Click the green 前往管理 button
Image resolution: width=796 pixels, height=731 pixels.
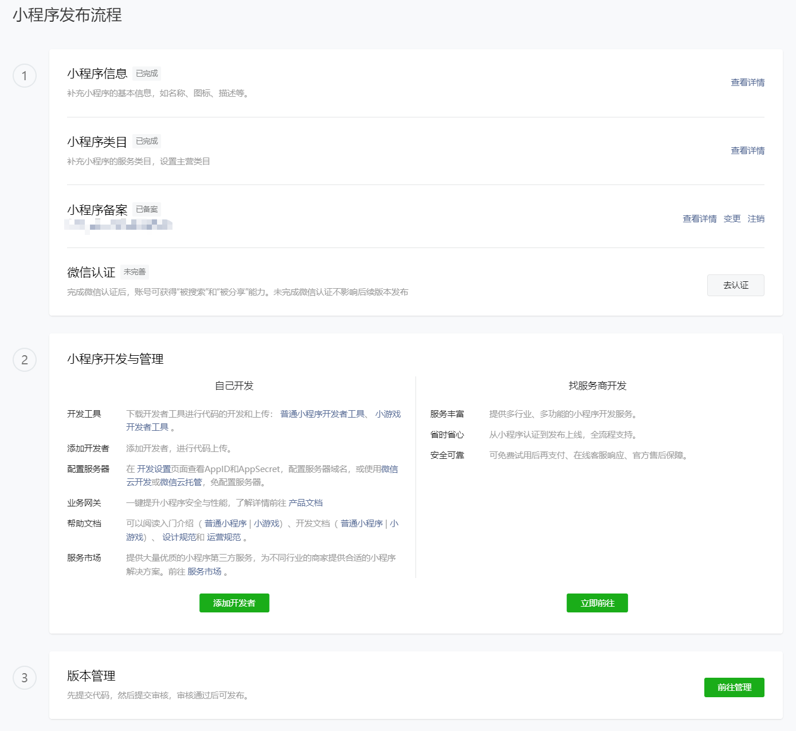tap(734, 687)
